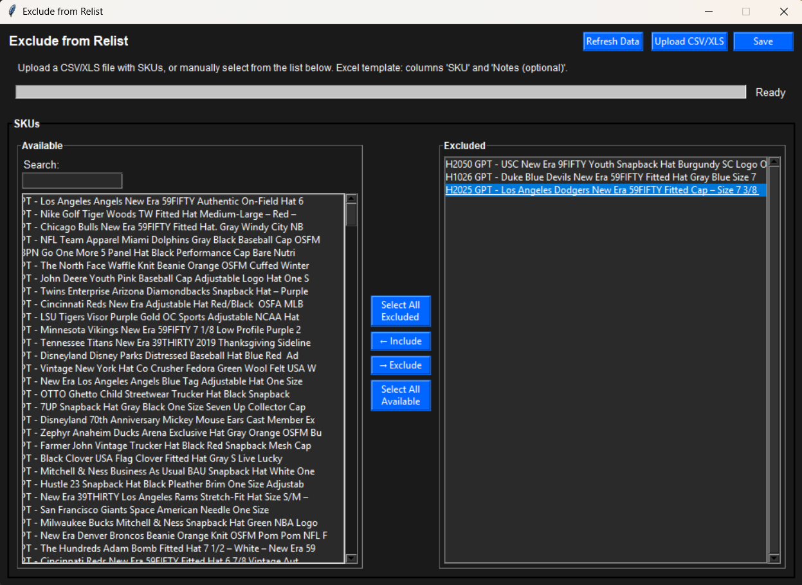802x585 pixels.
Task: Select NFL Team Apparel Miami Dolphins row
Action: [184, 240]
